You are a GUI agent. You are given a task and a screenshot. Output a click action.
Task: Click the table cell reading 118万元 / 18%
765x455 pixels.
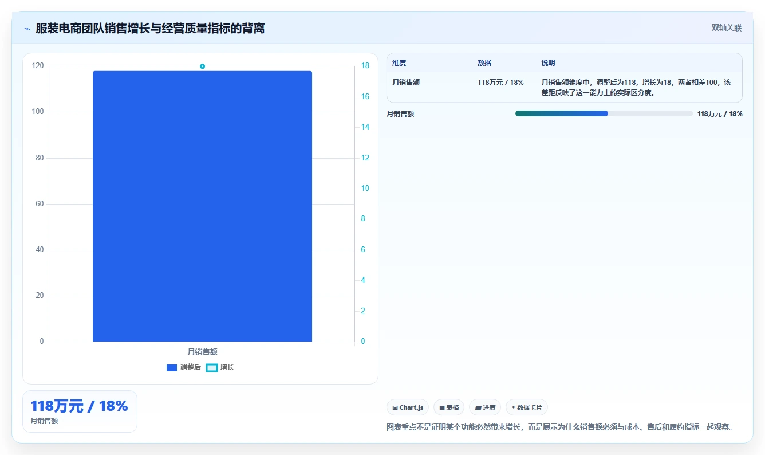point(500,83)
